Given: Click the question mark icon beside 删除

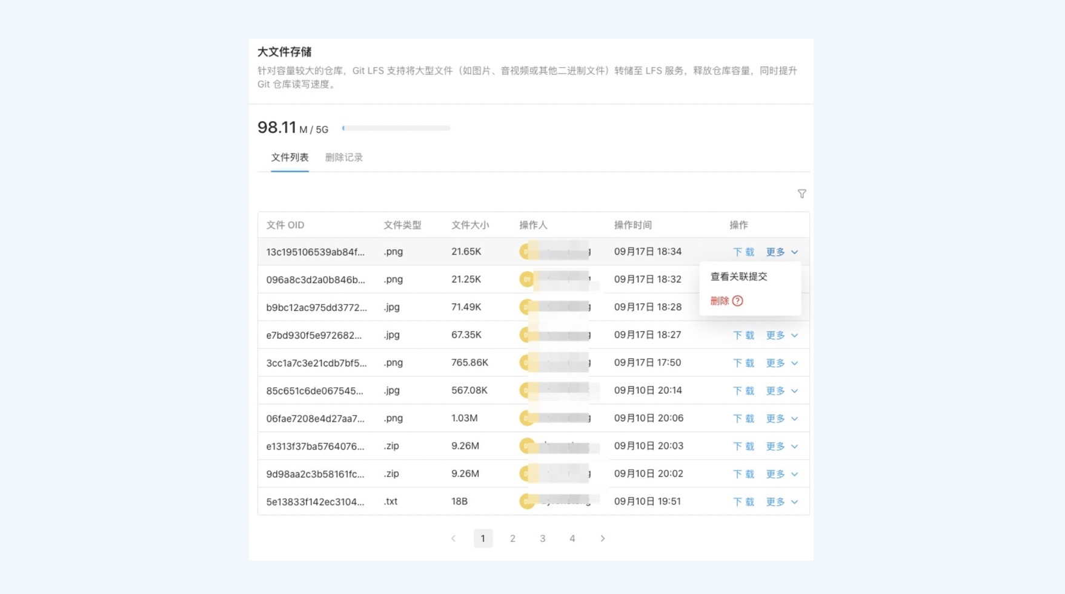Looking at the screenshot, I should point(737,301).
